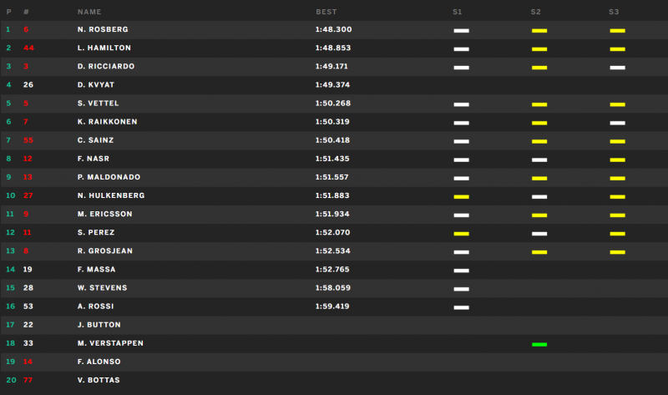Select driver N. ROSBERG

point(103,29)
